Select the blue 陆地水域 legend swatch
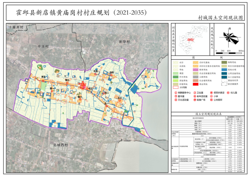Viewport: 251px width, 177px height. 224,70
